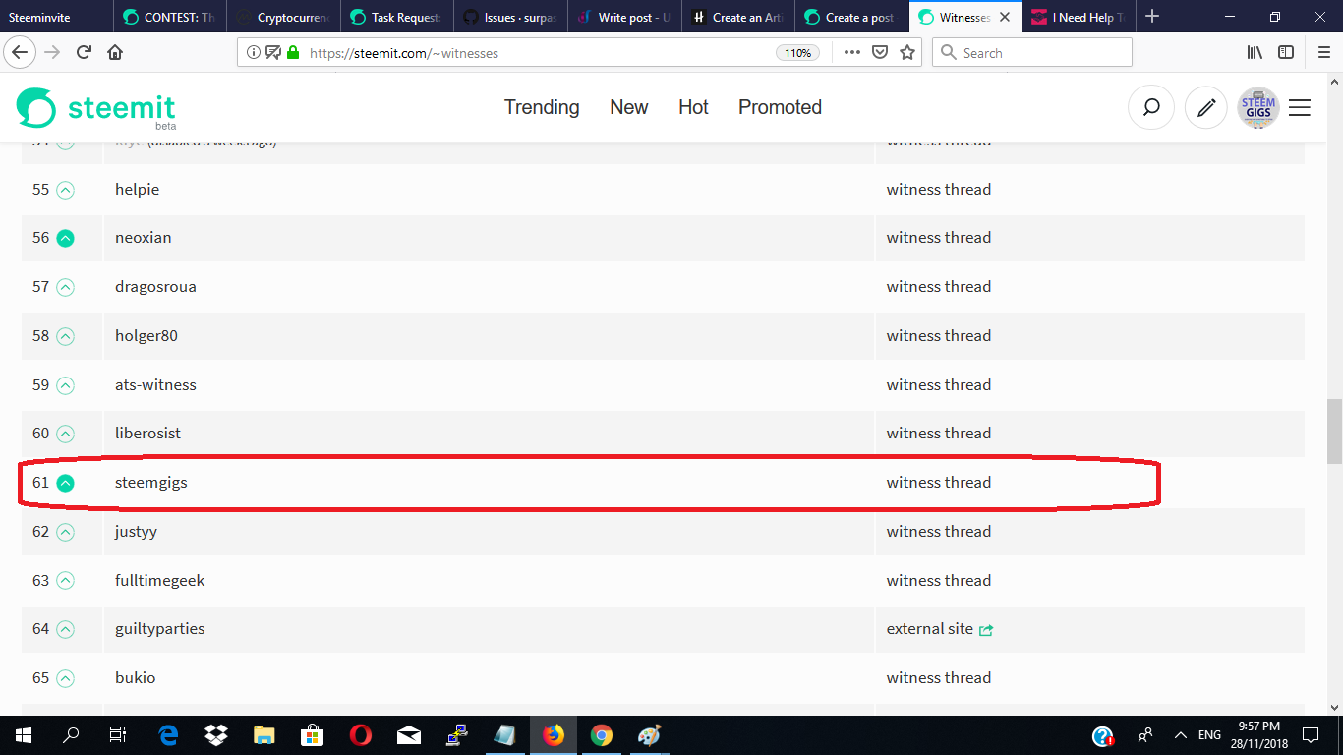Reload the page with the refresh icon
This screenshot has height=755, width=1343.
click(85, 53)
